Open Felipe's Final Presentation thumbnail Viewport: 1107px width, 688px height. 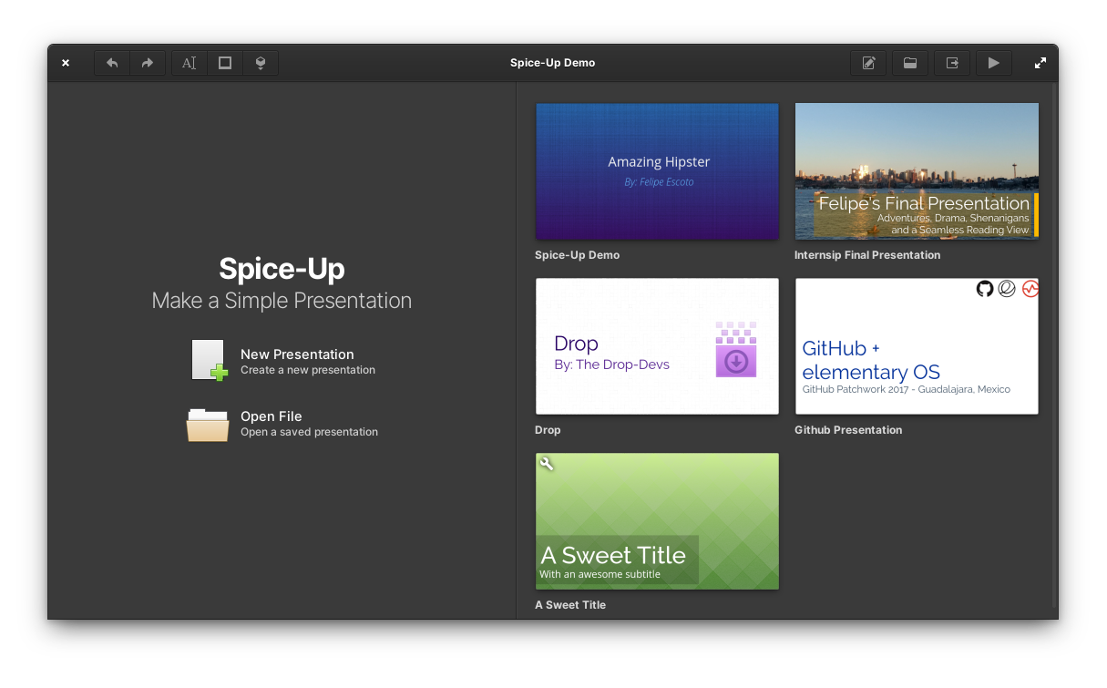(x=917, y=170)
